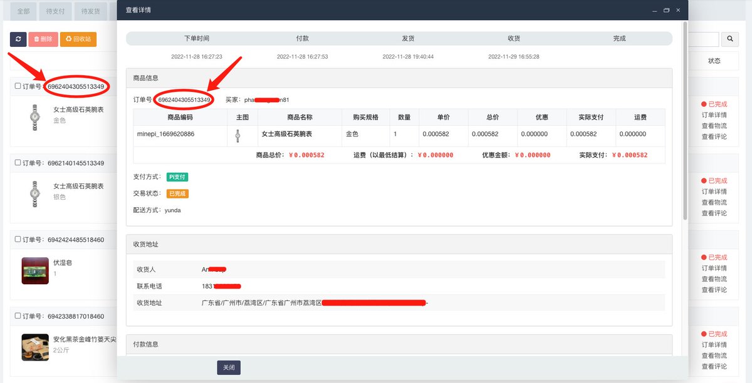This screenshot has height=383, width=752.
Task: Click the 发货 progress step
Action: 408,38
